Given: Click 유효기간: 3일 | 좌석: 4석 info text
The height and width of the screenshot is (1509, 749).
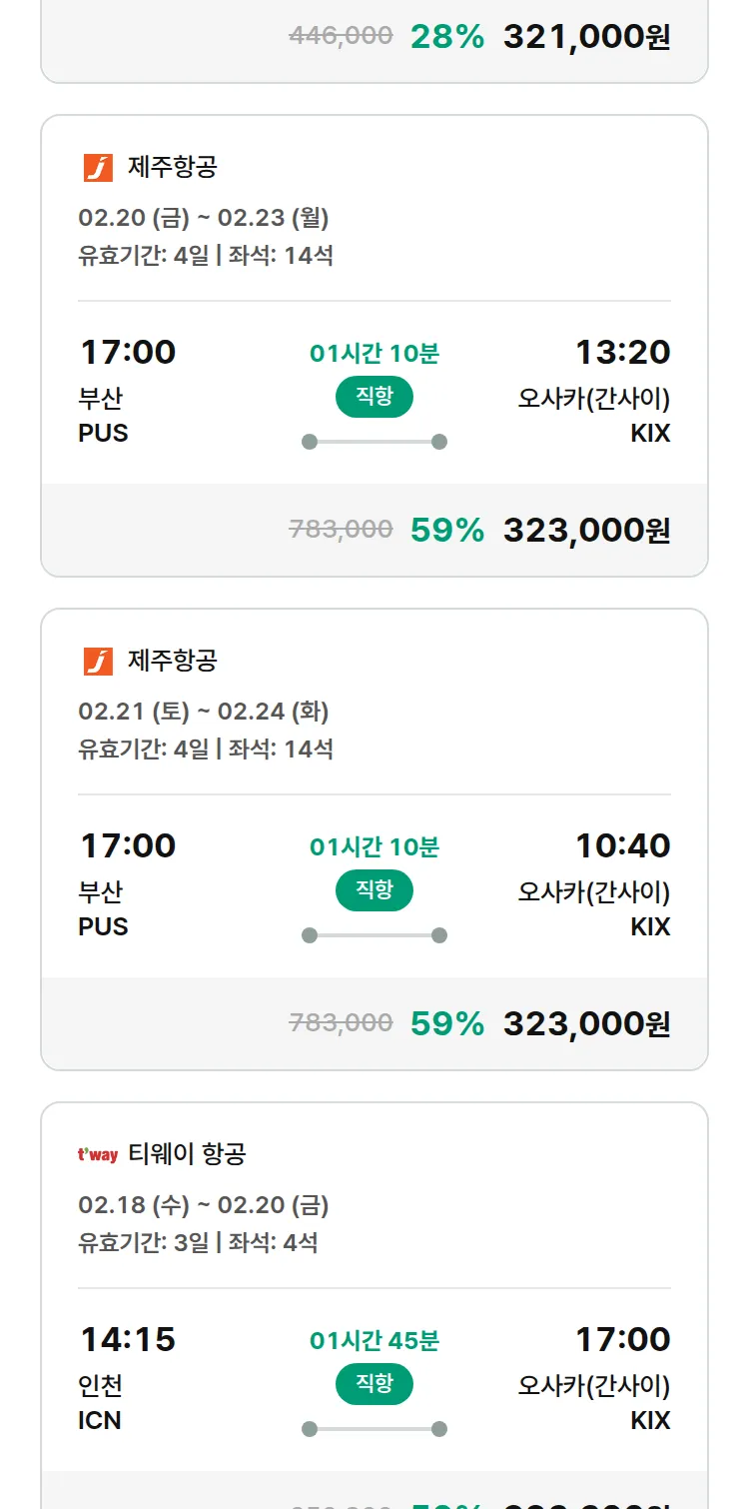Looking at the screenshot, I should (198, 1242).
